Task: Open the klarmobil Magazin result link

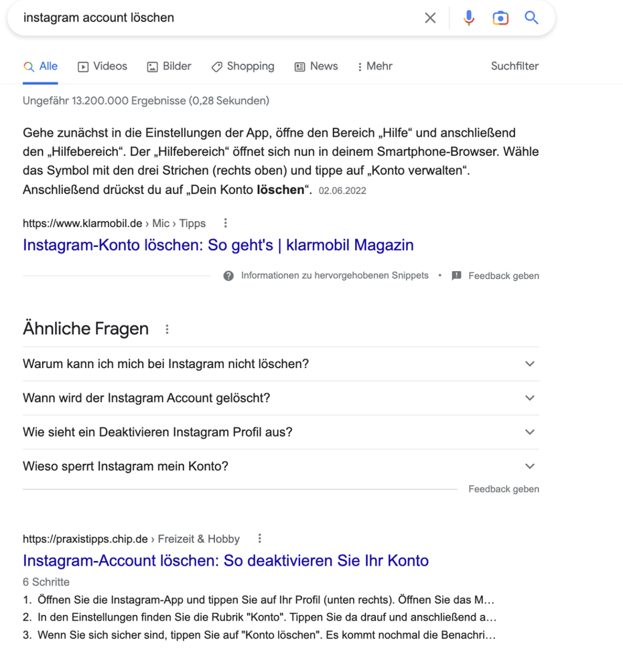Action: (x=218, y=245)
